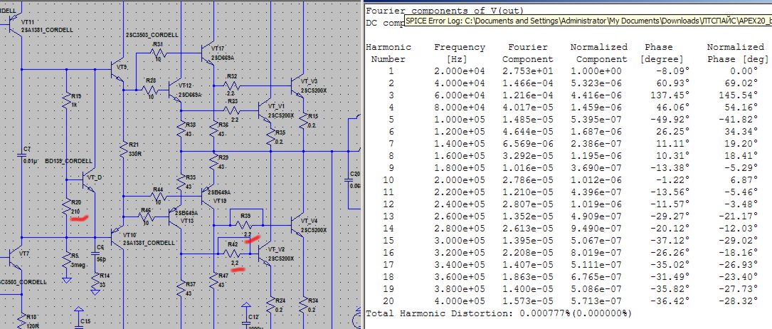Click frequency value 4.000e+04
Viewport: 772px width, 329px height.
(x=460, y=83)
